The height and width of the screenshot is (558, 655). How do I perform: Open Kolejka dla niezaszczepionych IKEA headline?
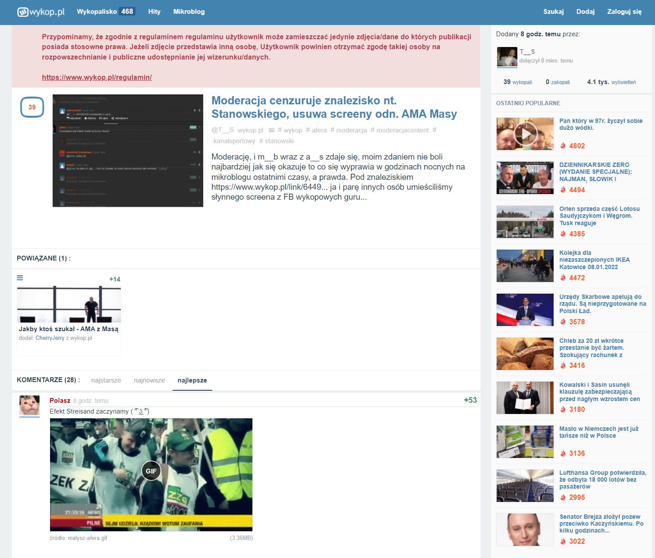tap(595, 260)
